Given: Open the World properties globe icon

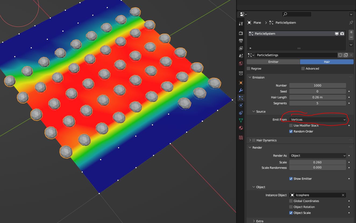Looking at the screenshot, I should 241,63.
